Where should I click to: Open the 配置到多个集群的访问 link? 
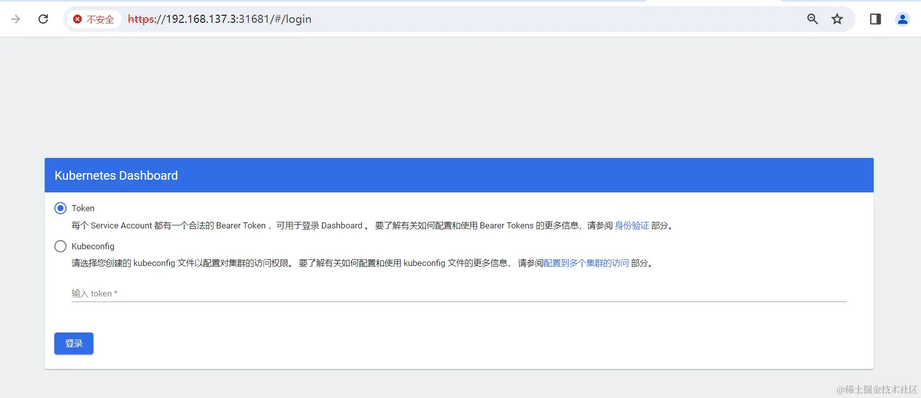586,263
